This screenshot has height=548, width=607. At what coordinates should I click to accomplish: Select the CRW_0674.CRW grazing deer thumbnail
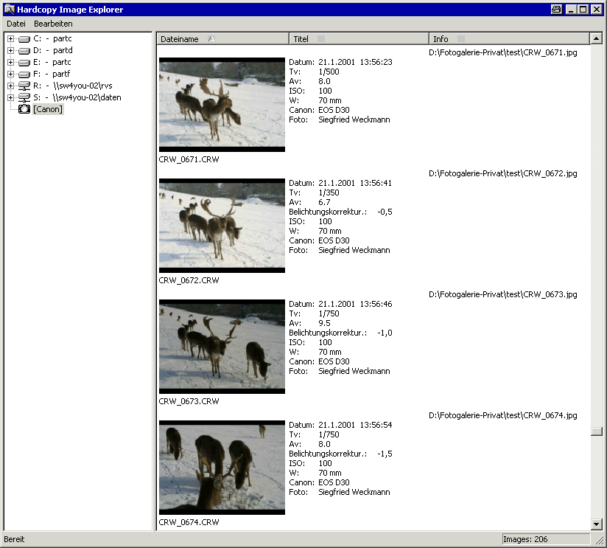222,468
